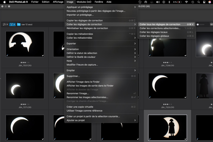Click star rating under JBA_7238.CR3
Image resolution: width=213 pixels, height=142 pixels.
tap(167, 63)
